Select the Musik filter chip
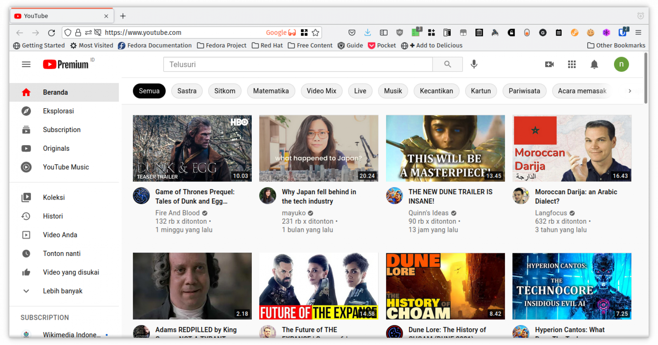Viewport: 658px width, 345px height. click(393, 91)
